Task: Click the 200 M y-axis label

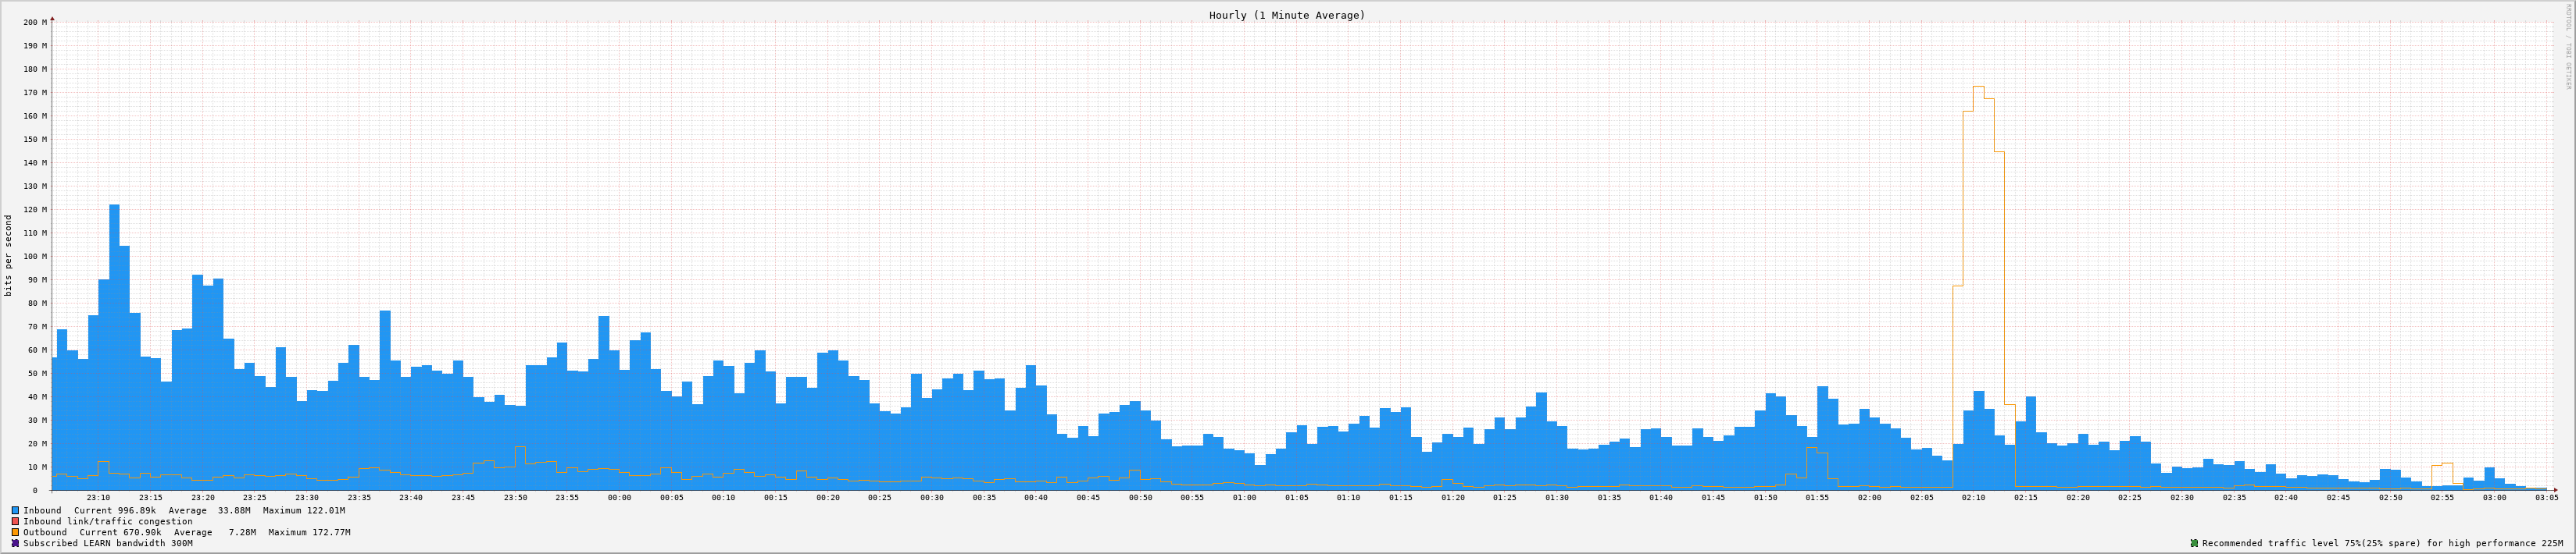Action: (x=35, y=22)
